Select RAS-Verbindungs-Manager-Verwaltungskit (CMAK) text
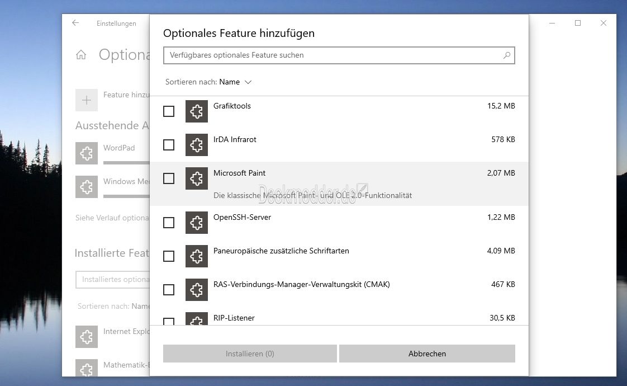The width and height of the screenshot is (627, 386). [x=302, y=285]
